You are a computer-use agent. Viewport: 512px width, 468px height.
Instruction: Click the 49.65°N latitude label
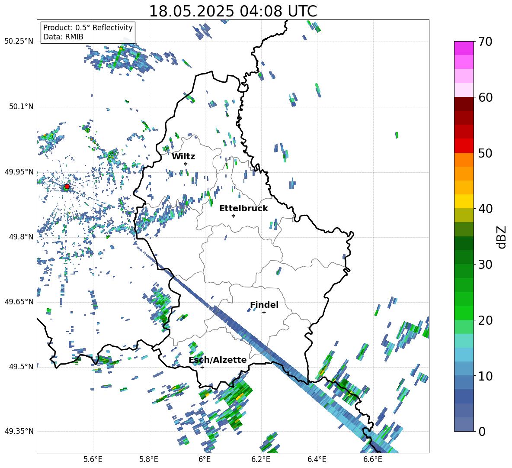(x=19, y=301)
